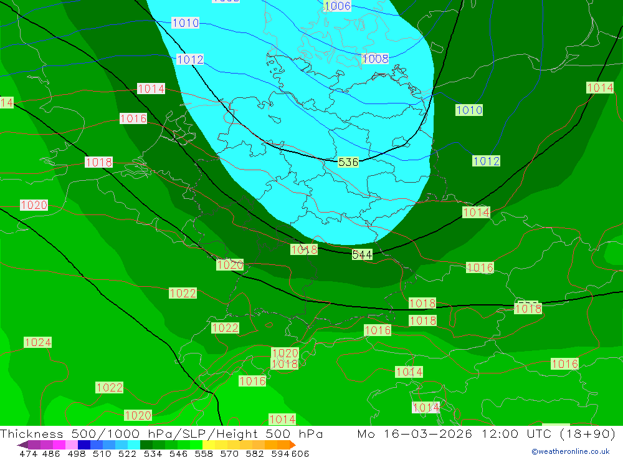
Task: Select the 544 height contour label
Action: click(362, 254)
